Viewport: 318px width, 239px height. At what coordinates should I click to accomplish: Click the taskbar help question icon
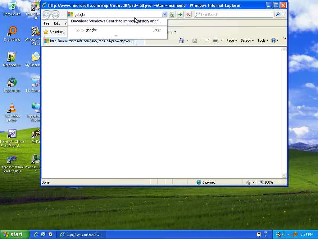pyautogui.click(x=259, y=234)
